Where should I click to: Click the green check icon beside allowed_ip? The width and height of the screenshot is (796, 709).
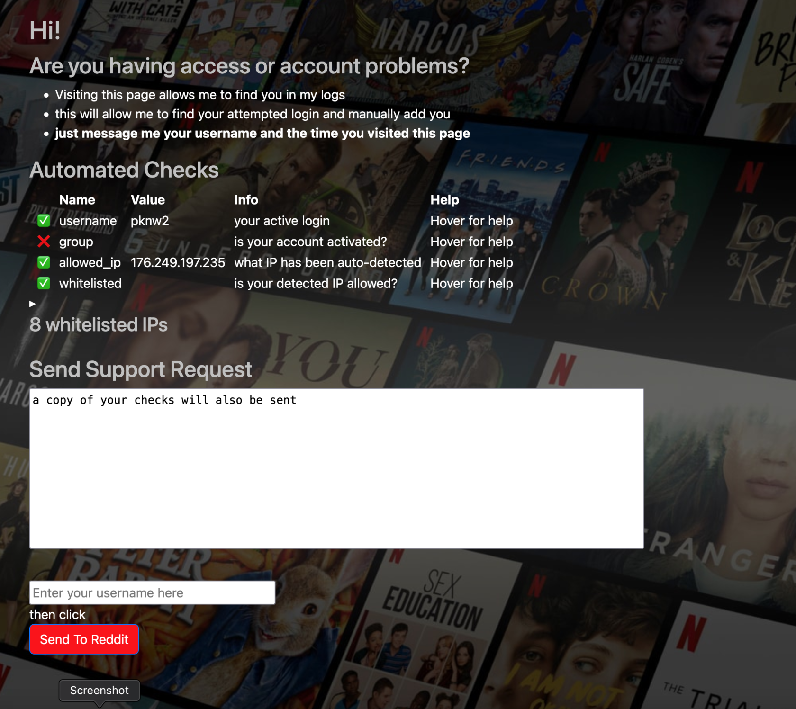(x=44, y=262)
